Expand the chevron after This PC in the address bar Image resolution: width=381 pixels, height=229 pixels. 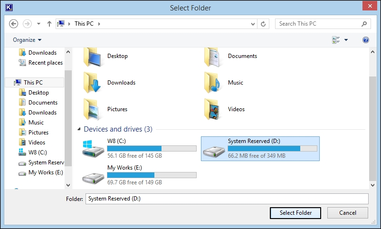click(x=99, y=24)
